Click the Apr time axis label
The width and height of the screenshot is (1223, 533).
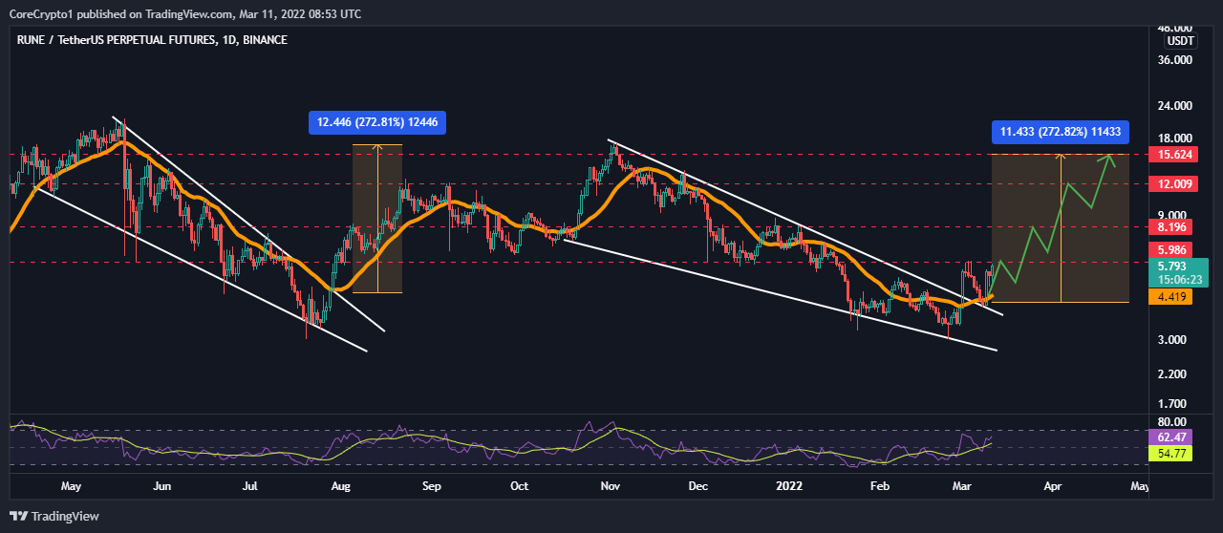pos(1053,486)
